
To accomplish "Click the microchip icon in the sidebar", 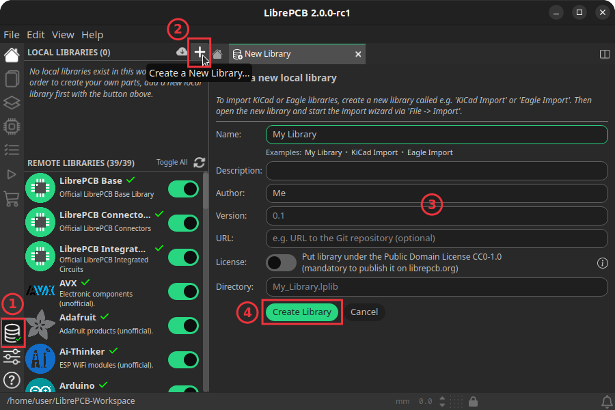I will 11,126.
